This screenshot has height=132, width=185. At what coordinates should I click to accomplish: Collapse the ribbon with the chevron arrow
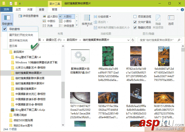177,10
